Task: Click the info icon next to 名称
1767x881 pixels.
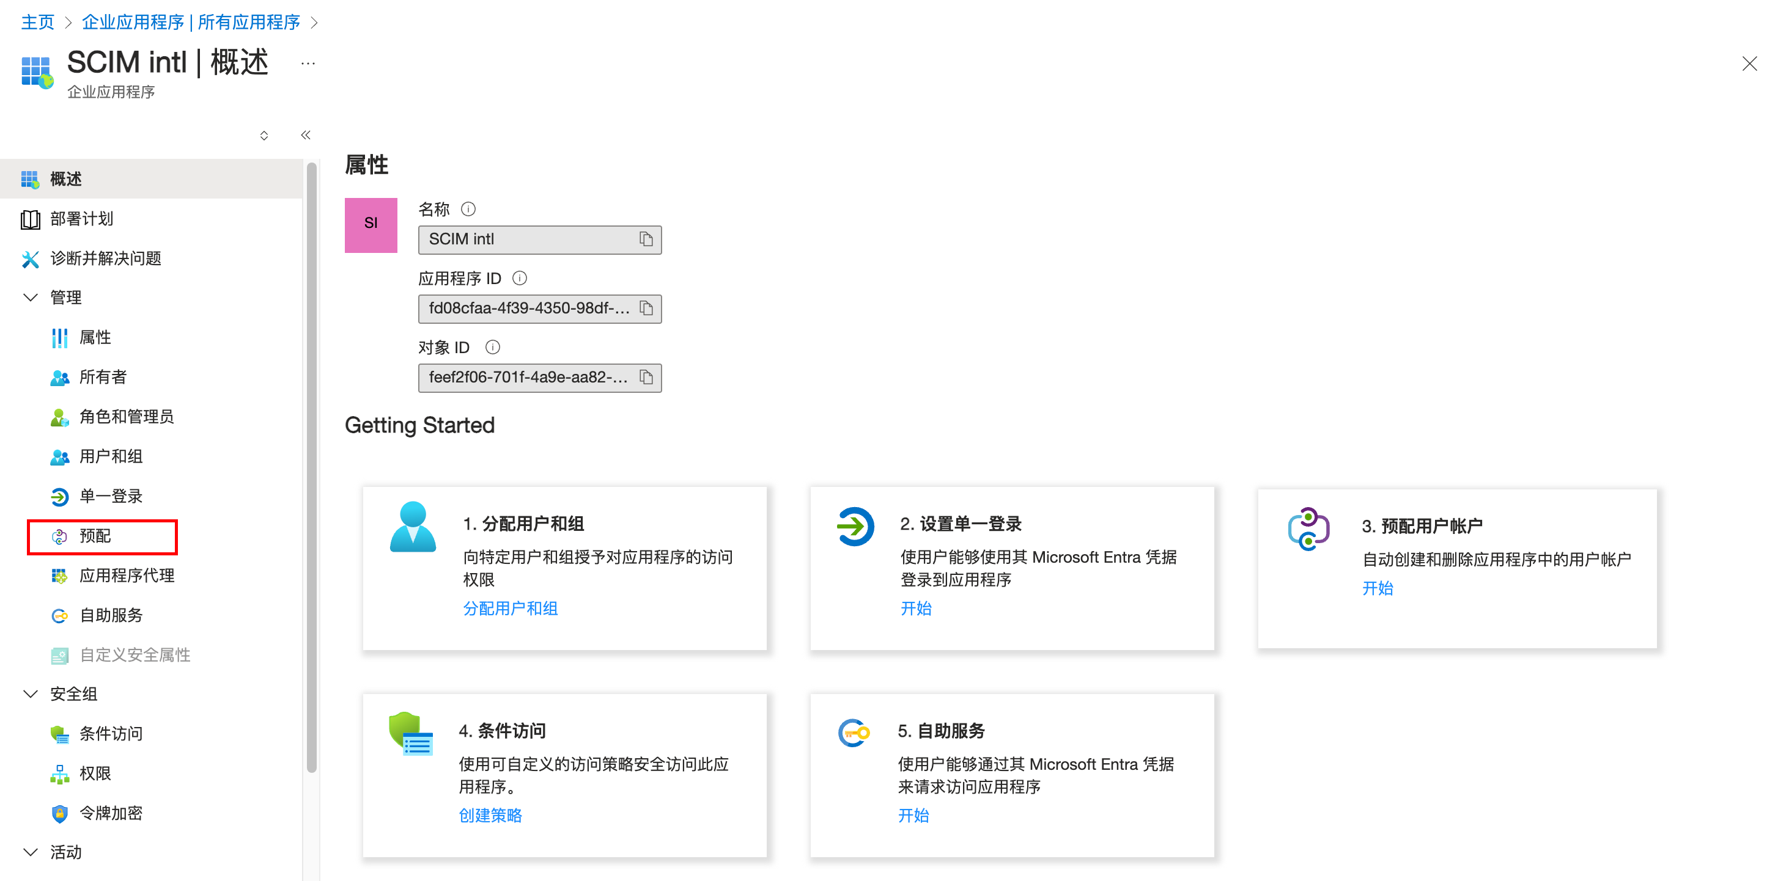Action: pyautogui.click(x=468, y=209)
